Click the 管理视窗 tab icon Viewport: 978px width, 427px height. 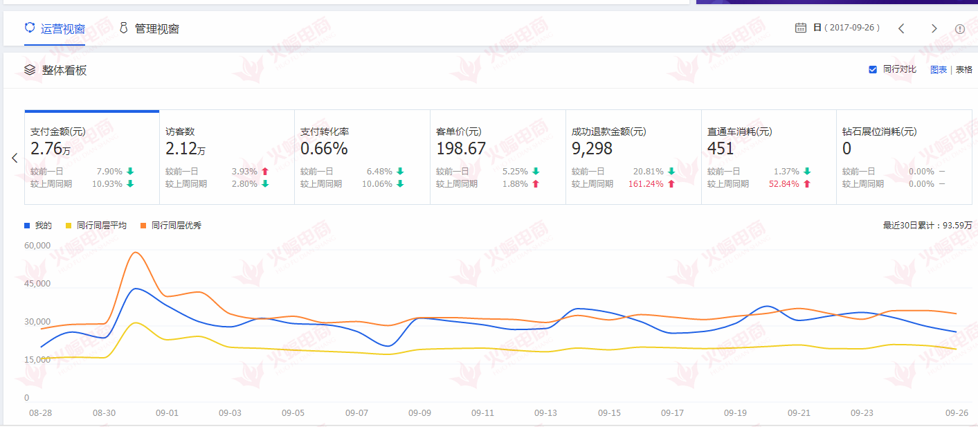coord(124,28)
